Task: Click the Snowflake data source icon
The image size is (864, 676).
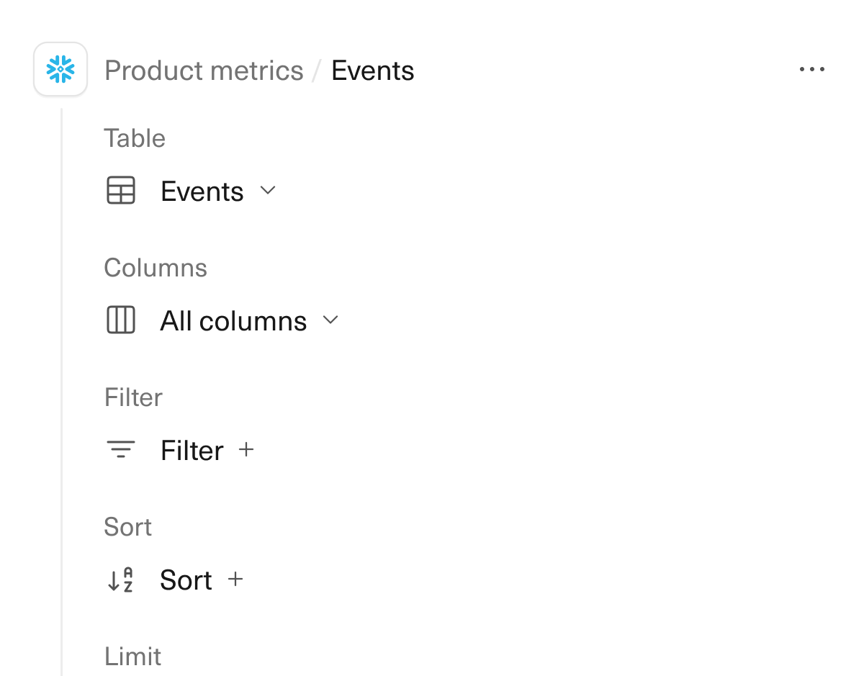Action: 60,70
